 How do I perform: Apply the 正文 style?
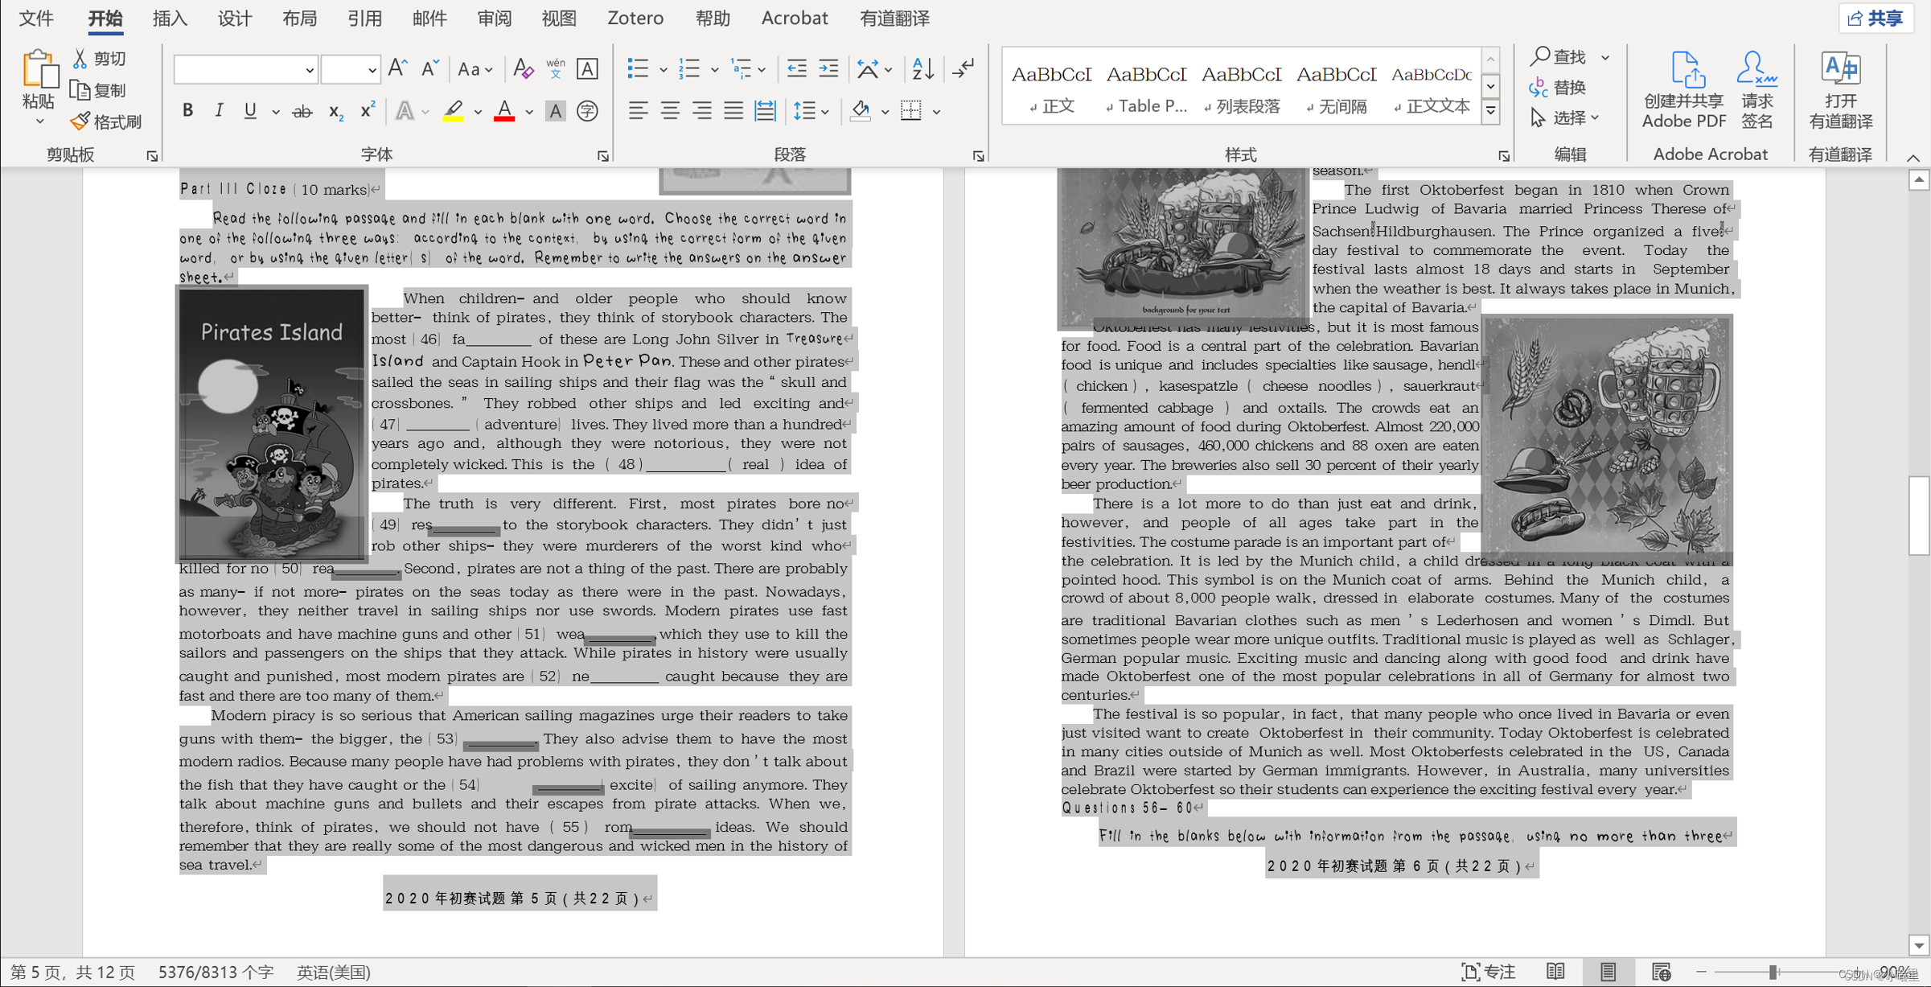click(1051, 87)
